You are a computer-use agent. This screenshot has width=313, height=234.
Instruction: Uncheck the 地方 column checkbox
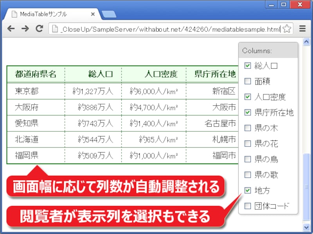coord(248,190)
